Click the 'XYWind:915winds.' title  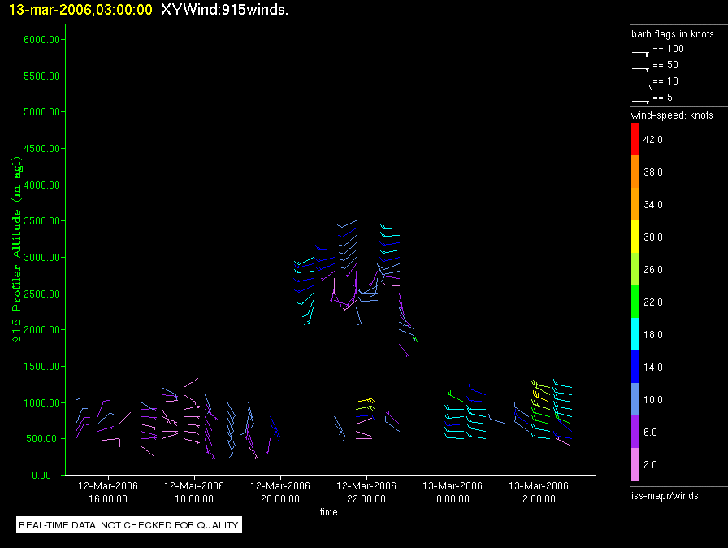click(x=225, y=9)
